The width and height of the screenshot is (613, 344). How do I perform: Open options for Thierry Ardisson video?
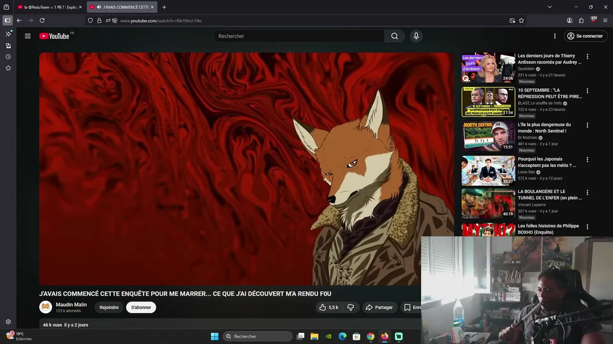tap(587, 56)
